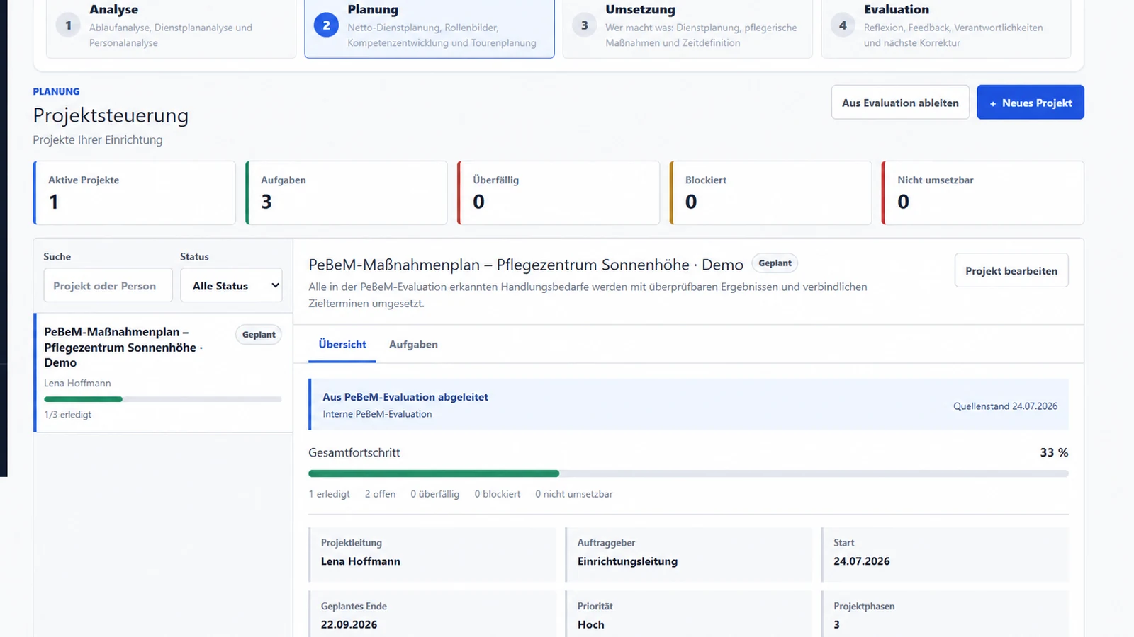The width and height of the screenshot is (1134, 637).
Task: Select the Überfällig stat card
Action: [x=558, y=193]
